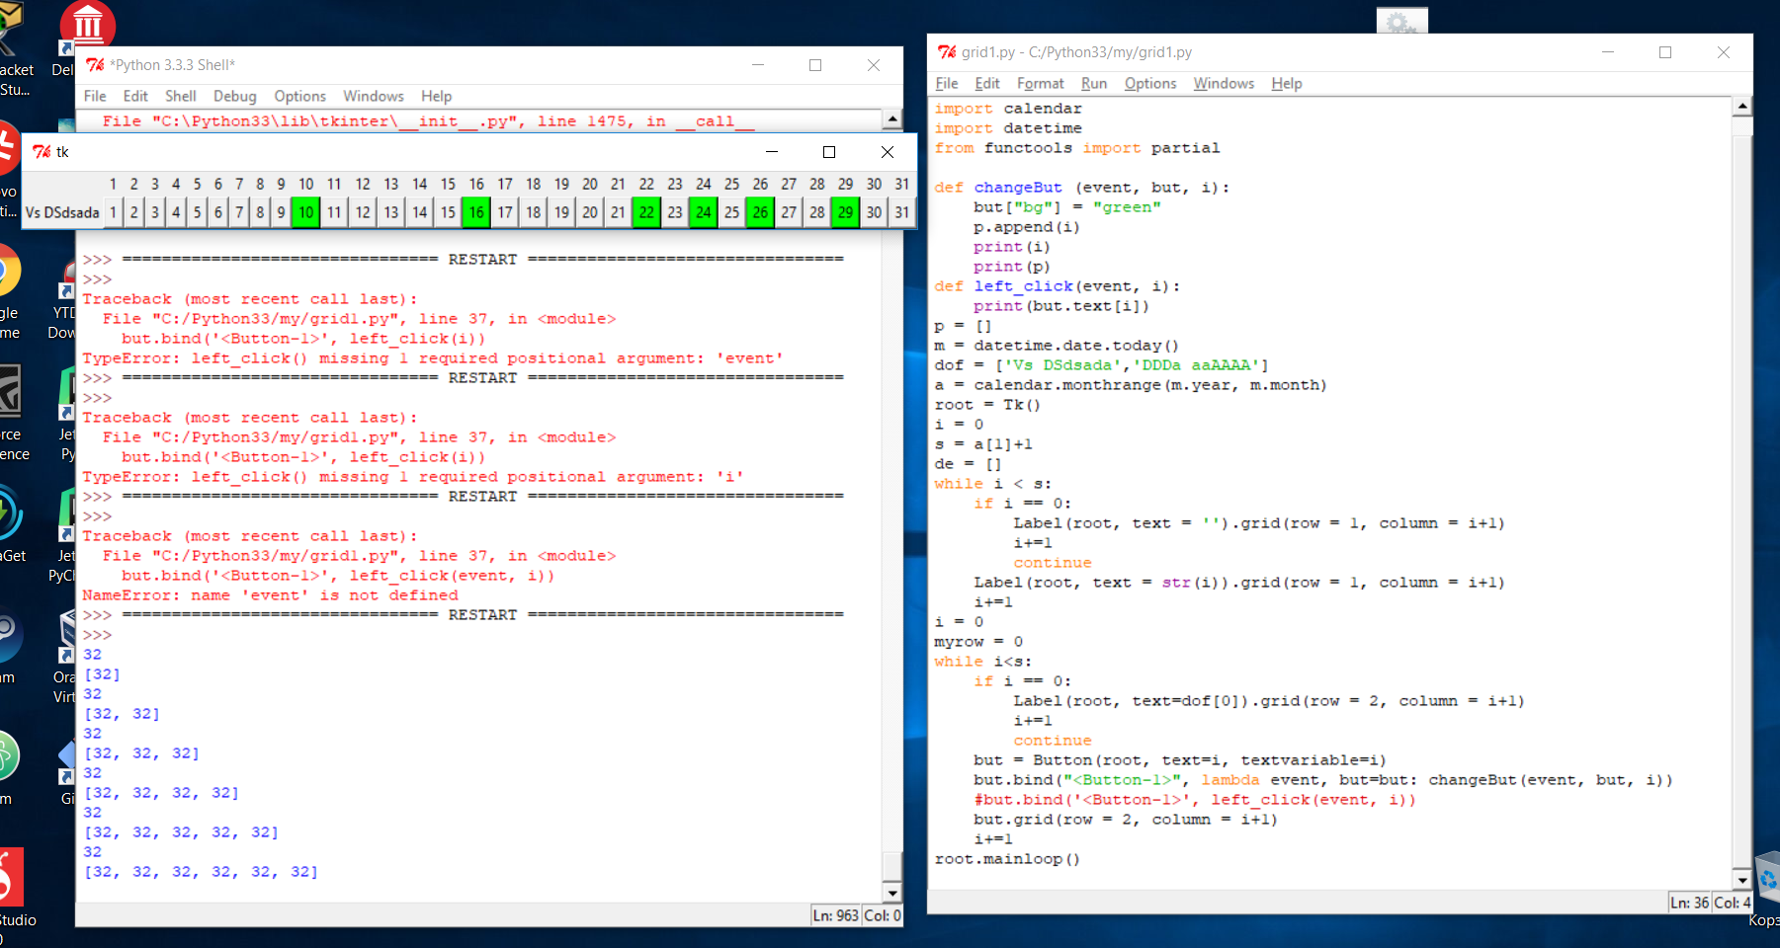Maximize the tk window
Screen dimensions: 1780x948
(x=829, y=151)
